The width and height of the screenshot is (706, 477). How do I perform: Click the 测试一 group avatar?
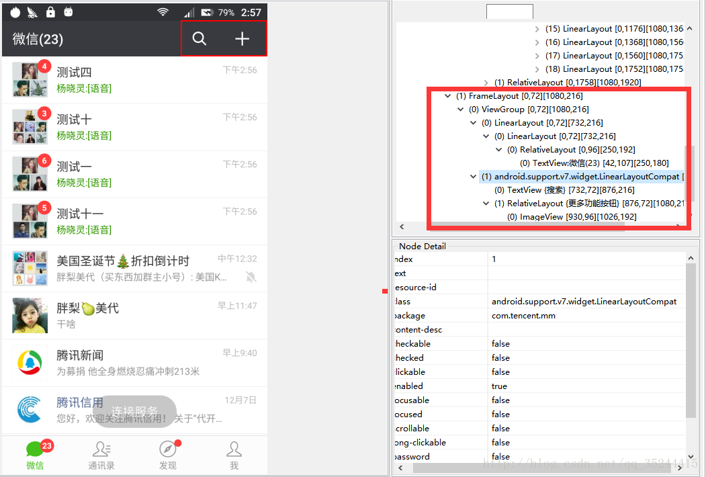tap(30, 174)
